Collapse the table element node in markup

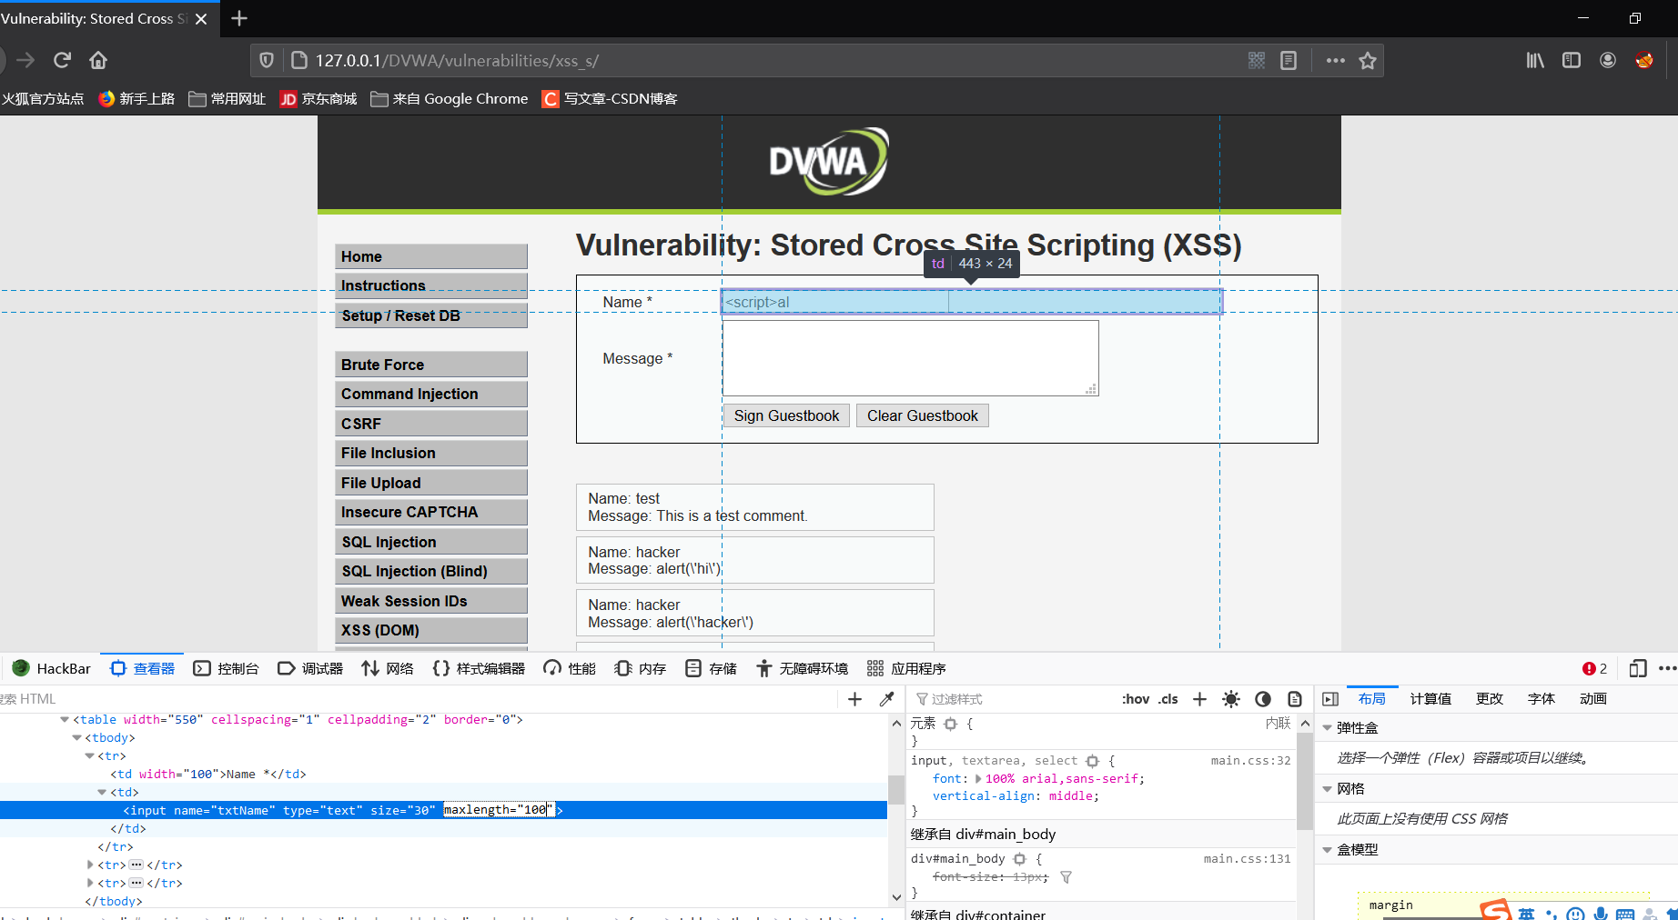coord(65,719)
